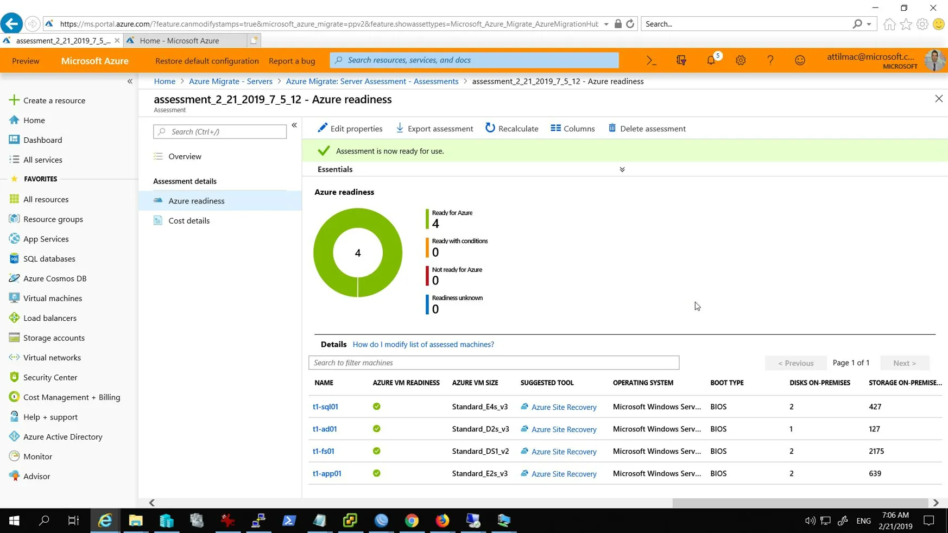Open App Services in the sidebar
The width and height of the screenshot is (948, 533).
click(46, 239)
